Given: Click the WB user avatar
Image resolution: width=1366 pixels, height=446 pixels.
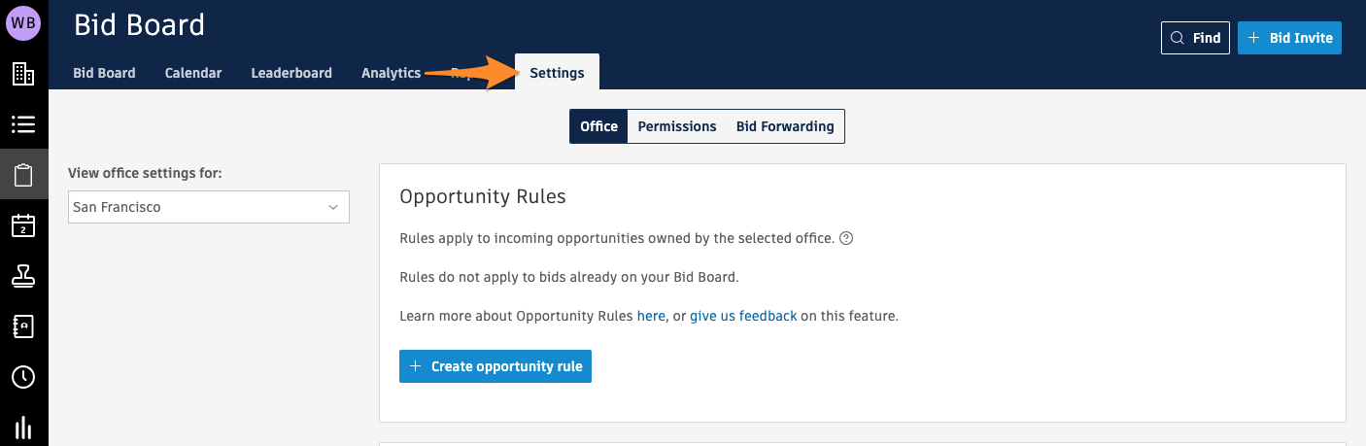Looking at the screenshot, I should [x=23, y=22].
